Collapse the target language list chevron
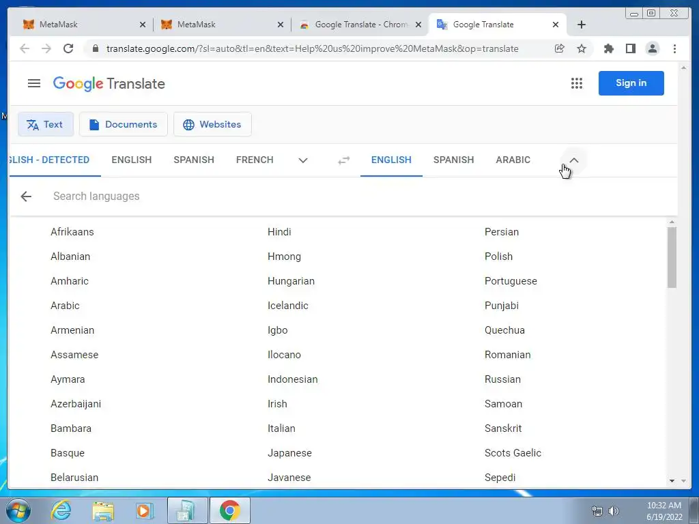Image resolution: width=699 pixels, height=524 pixels. pos(573,160)
